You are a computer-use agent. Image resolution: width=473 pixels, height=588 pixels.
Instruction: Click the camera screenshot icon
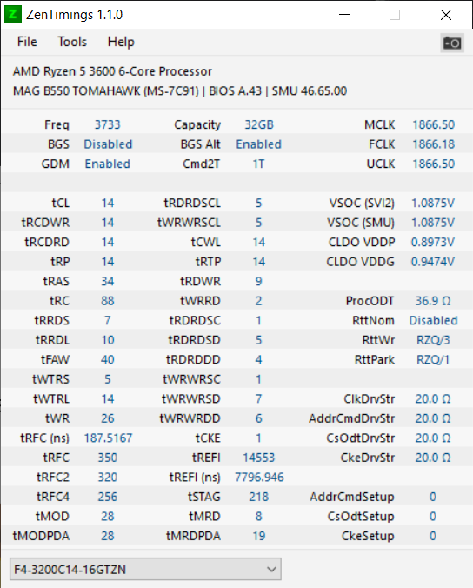click(x=451, y=43)
